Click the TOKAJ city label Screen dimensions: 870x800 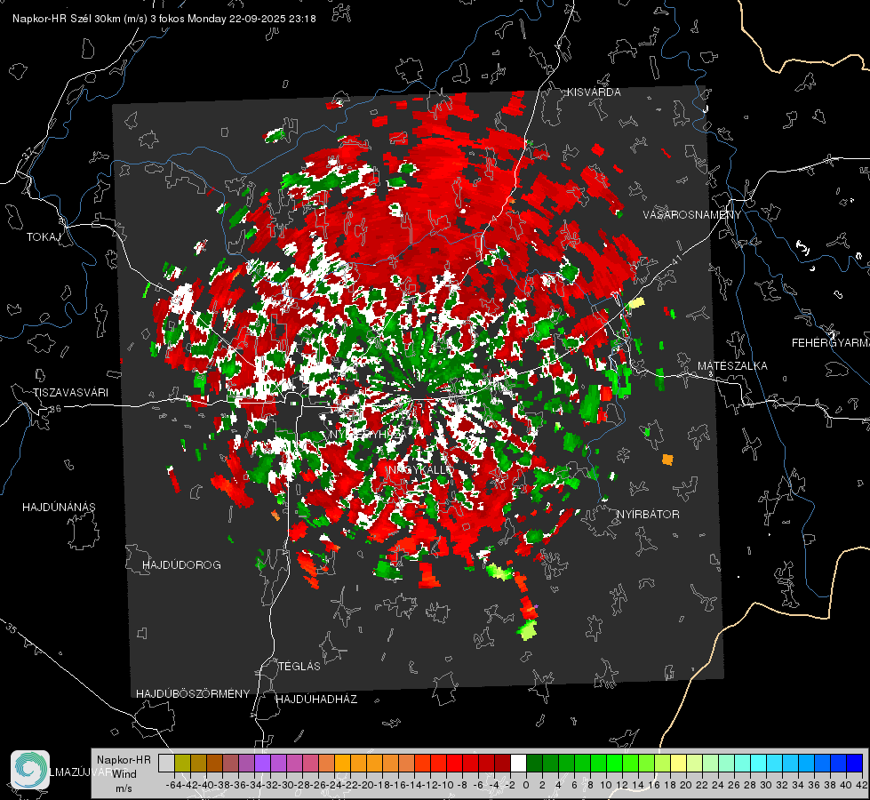coord(44,237)
